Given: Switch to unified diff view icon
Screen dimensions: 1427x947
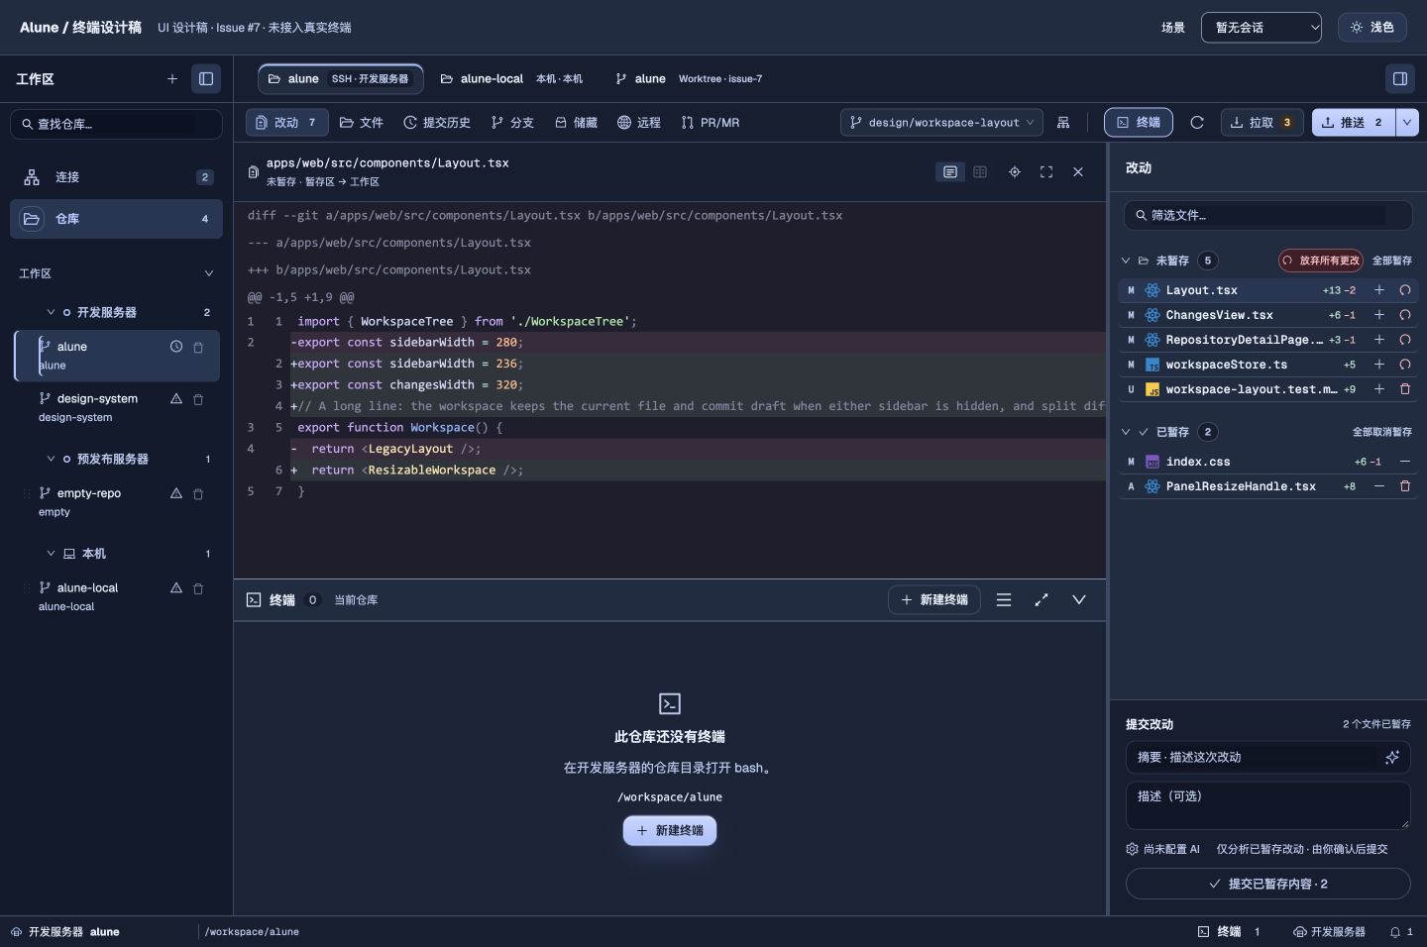Looking at the screenshot, I should (x=950, y=171).
